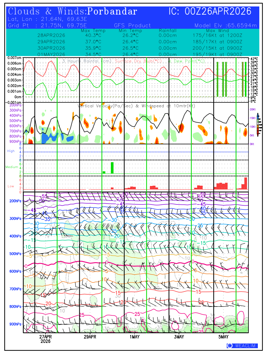Click the Max Temp column header
The image size is (264, 352).
93,31
